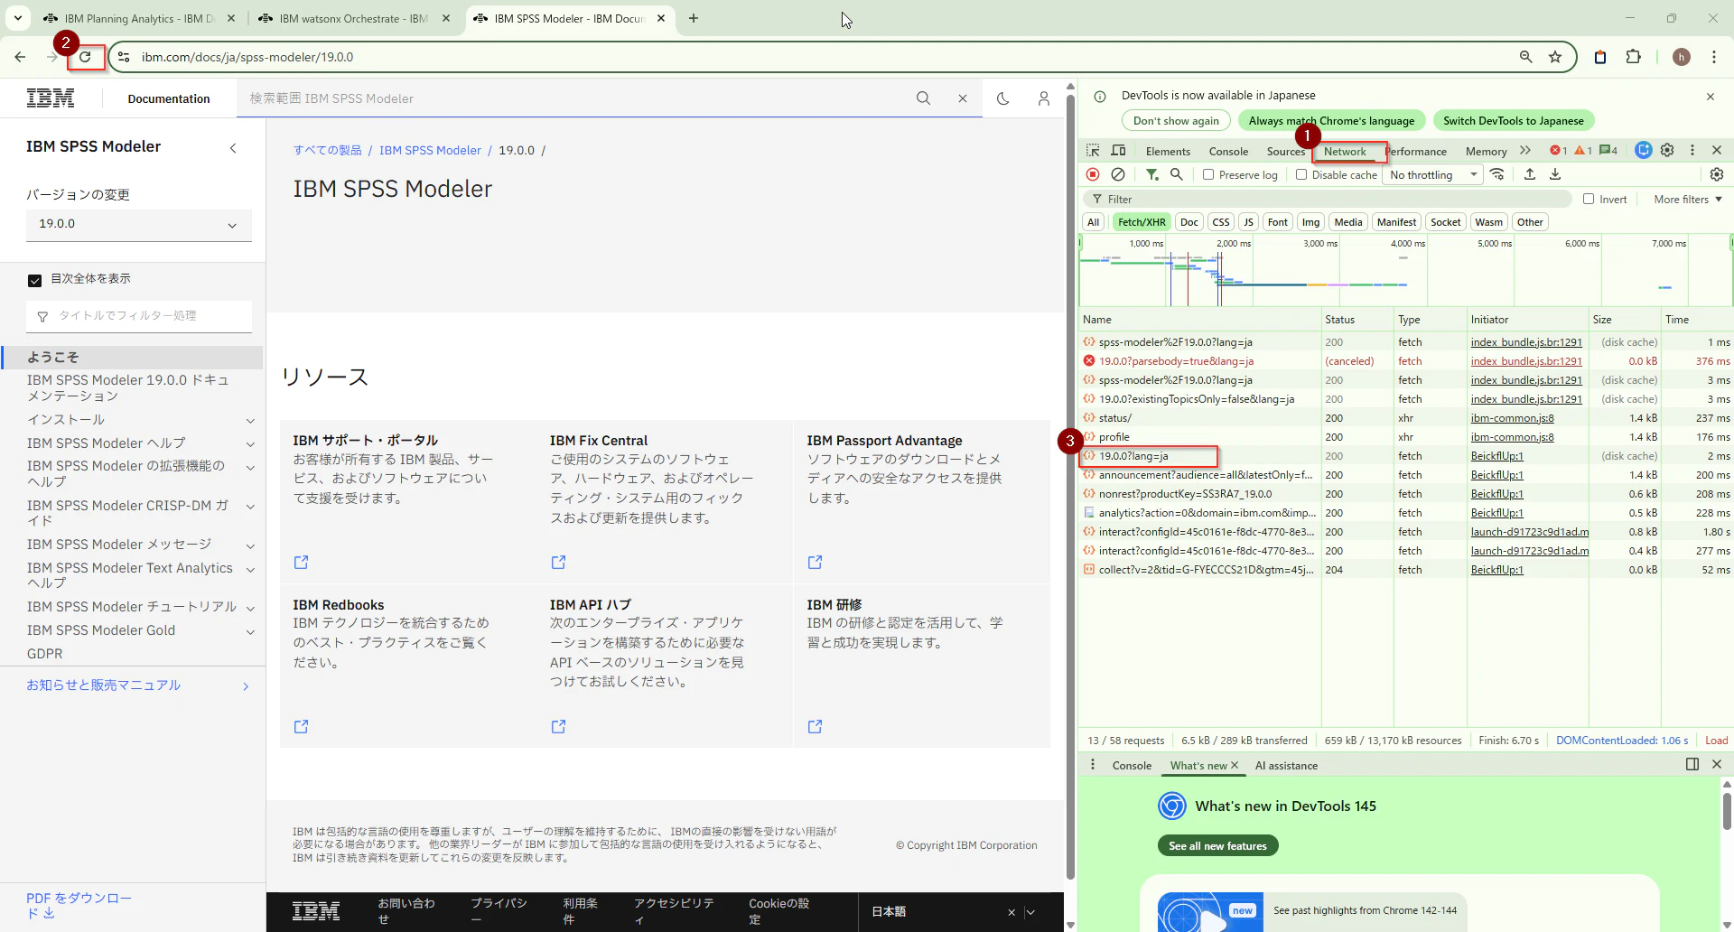Enable the Preserve log checkbox
Viewport: 1734px width, 932px height.
[x=1208, y=175]
